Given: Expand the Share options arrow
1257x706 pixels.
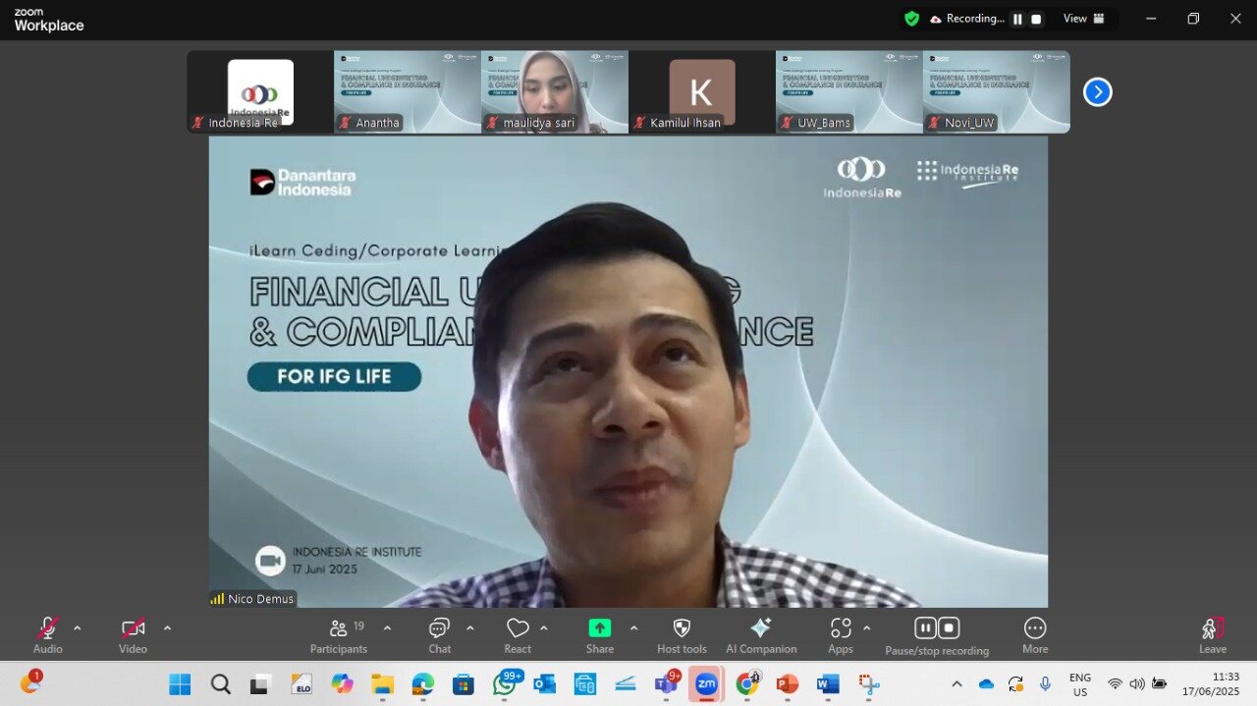Looking at the screenshot, I should tap(633, 628).
